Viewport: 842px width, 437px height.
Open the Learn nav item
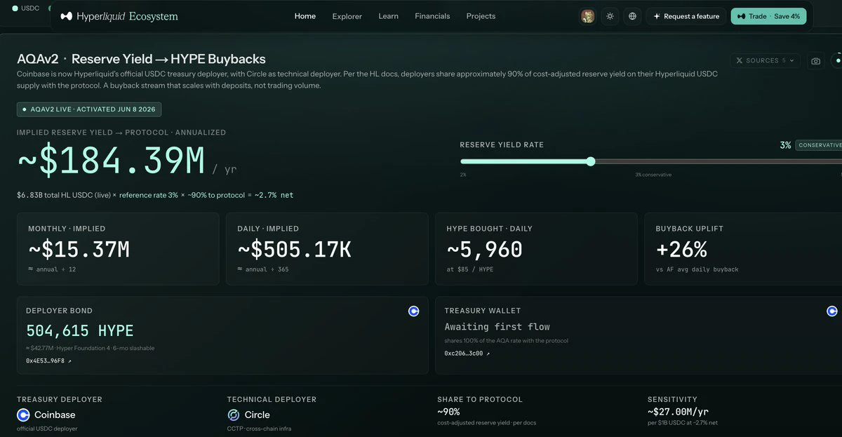pos(388,16)
